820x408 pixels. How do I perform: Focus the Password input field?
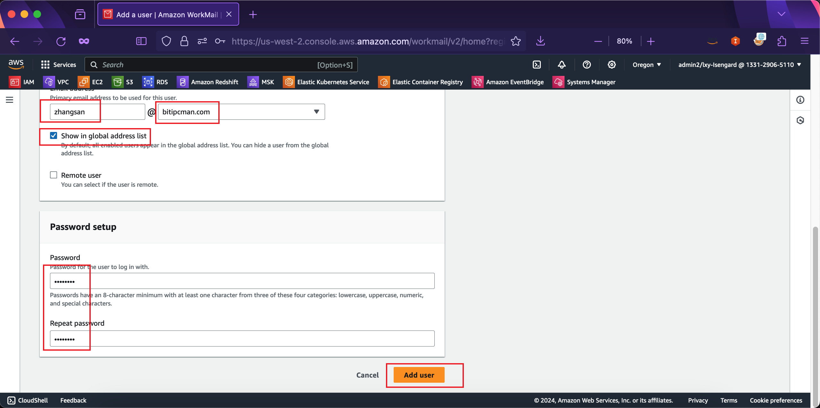[242, 281]
